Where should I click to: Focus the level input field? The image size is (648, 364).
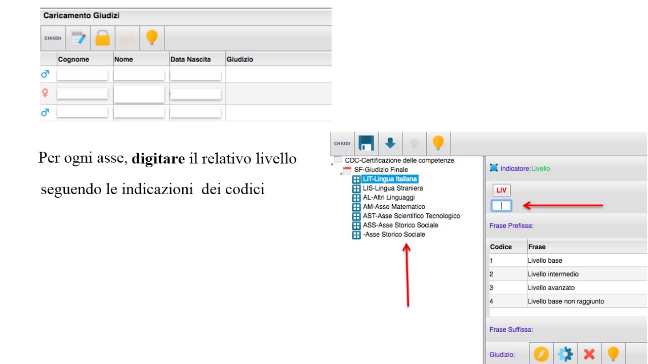pos(502,206)
